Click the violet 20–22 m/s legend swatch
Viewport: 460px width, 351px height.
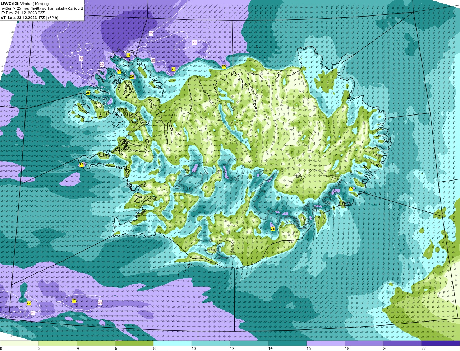click(402, 343)
